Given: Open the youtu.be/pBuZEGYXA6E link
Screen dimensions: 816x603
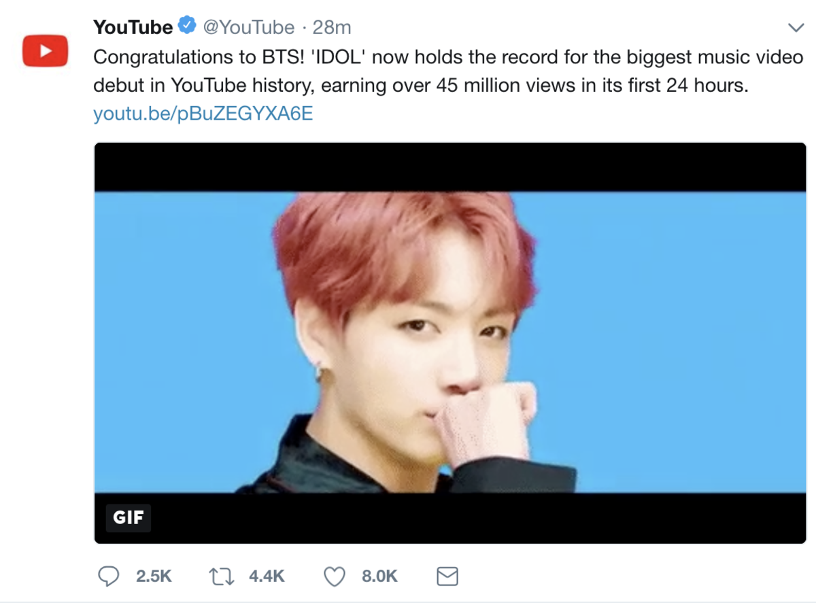Looking at the screenshot, I should tap(204, 114).
